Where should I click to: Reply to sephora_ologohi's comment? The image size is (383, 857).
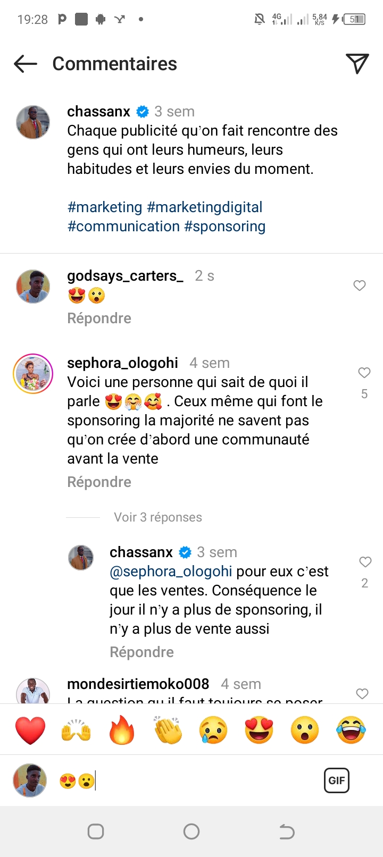coord(99,482)
